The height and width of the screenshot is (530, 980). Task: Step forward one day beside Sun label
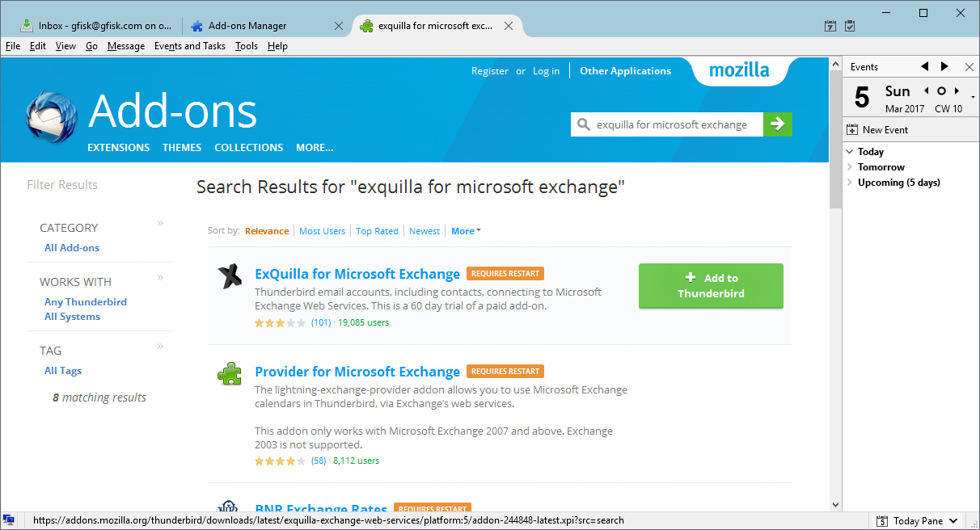(x=957, y=91)
